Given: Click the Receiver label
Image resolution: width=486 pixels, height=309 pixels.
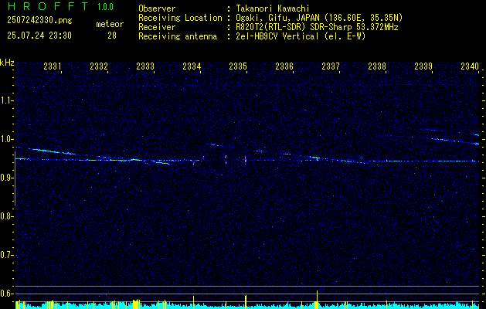Looking at the screenshot, I should click(x=157, y=27).
